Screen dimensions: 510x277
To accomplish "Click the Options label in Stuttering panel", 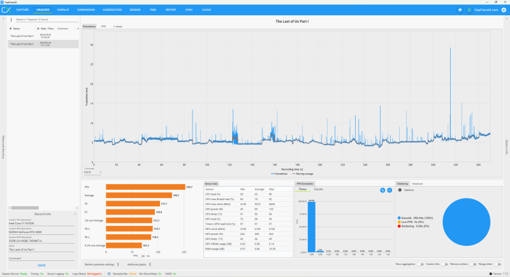I will [x=409, y=190].
